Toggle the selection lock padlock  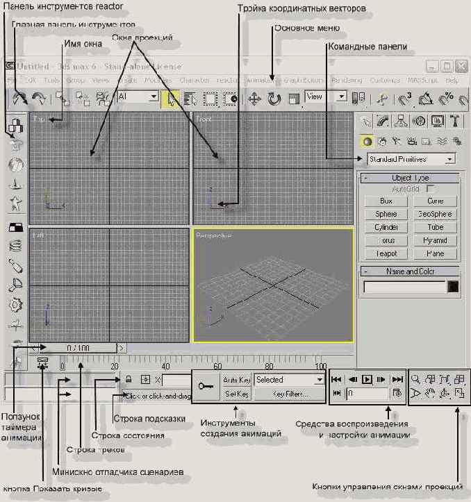click(x=129, y=380)
